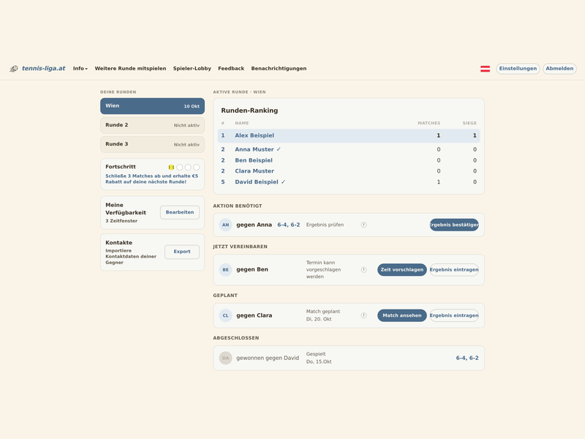Image resolution: width=585 pixels, height=439 pixels.
Task: Click the yellow tennis ball progress marker
Action: click(x=171, y=168)
